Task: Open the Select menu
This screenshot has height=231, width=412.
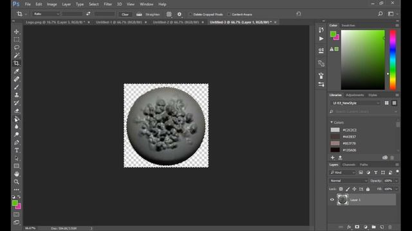Action: 93,4
